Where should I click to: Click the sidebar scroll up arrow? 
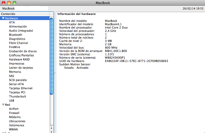pyautogui.click(x=51, y=128)
